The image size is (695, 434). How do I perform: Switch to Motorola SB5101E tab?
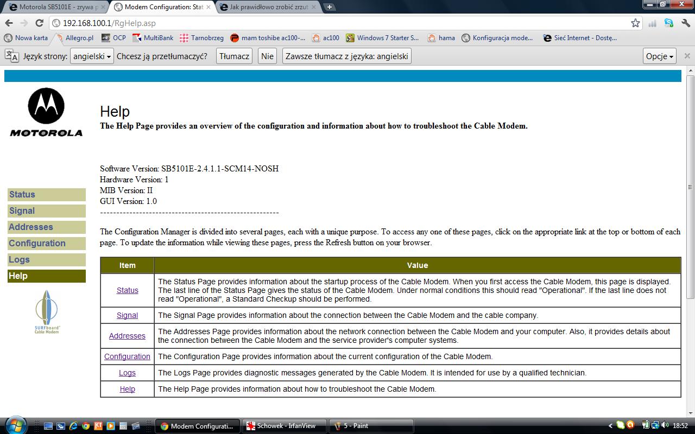54,7
